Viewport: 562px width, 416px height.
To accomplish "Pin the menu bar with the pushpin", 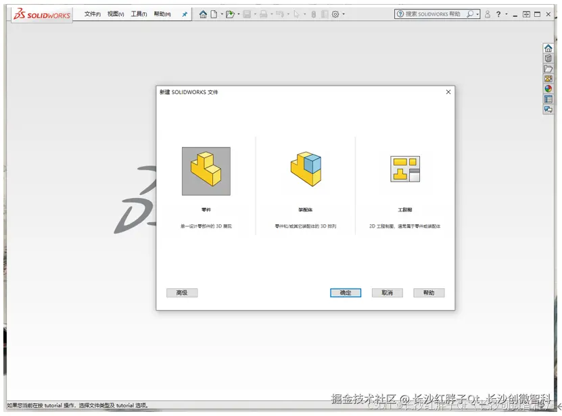I will point(185,14).
